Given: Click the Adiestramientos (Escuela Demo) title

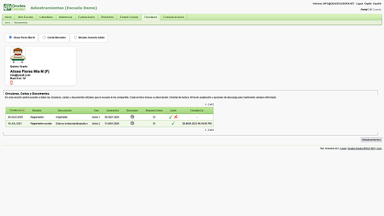Looking at the screenshot, I should click(64, 8).
